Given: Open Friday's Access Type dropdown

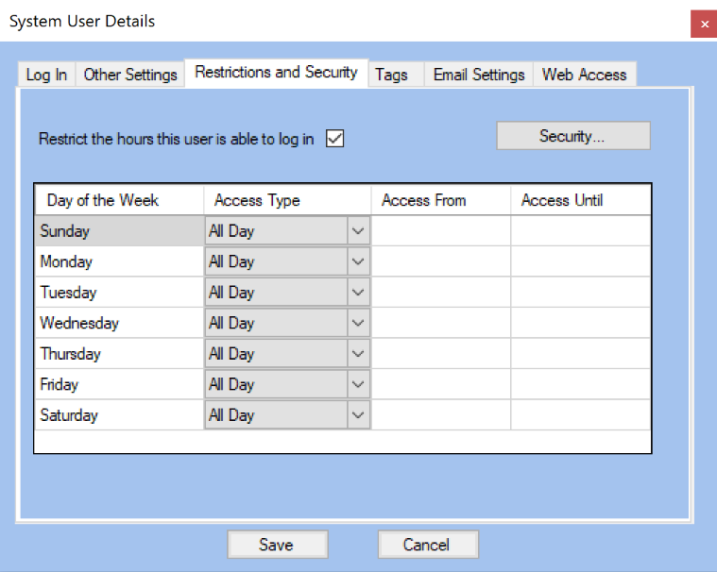Looking at the screenshot, I should click(x=358, y=384).
